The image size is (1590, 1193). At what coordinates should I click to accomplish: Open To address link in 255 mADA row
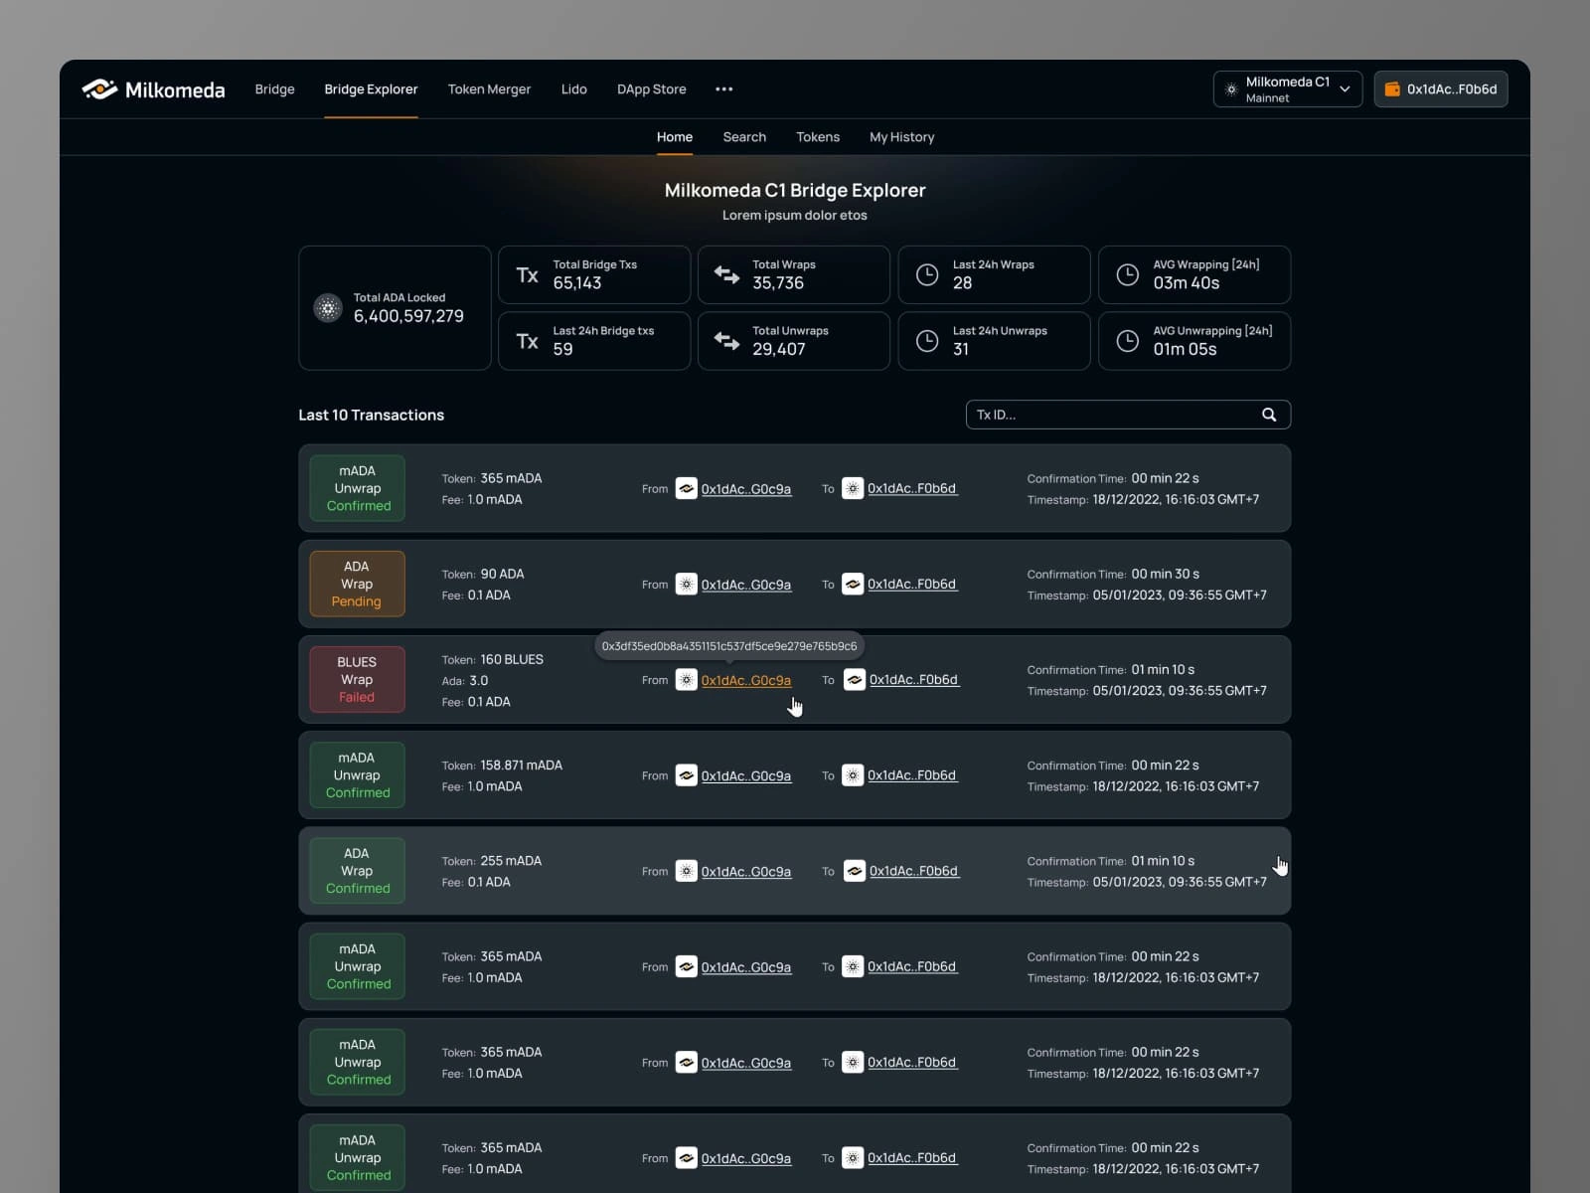(x=914, y=871)
